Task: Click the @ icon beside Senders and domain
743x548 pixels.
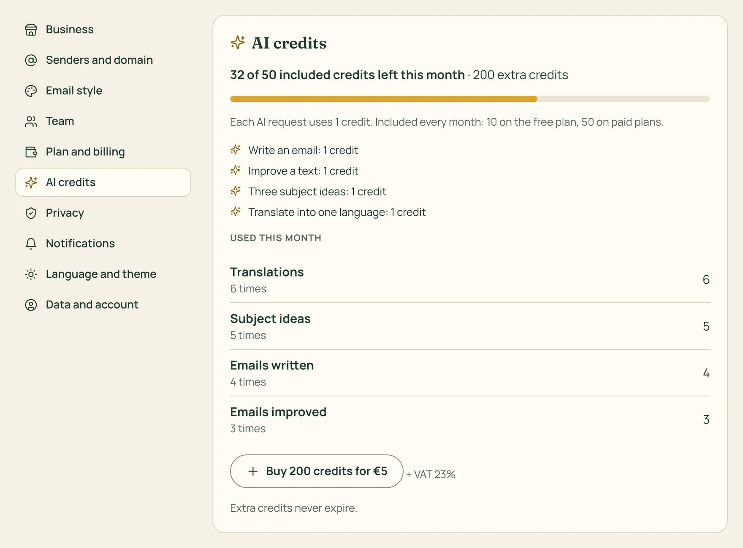Action: pos(31,60)
